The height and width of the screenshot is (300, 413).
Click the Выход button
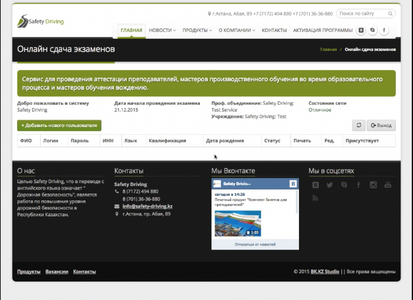[x=381, y=125]
